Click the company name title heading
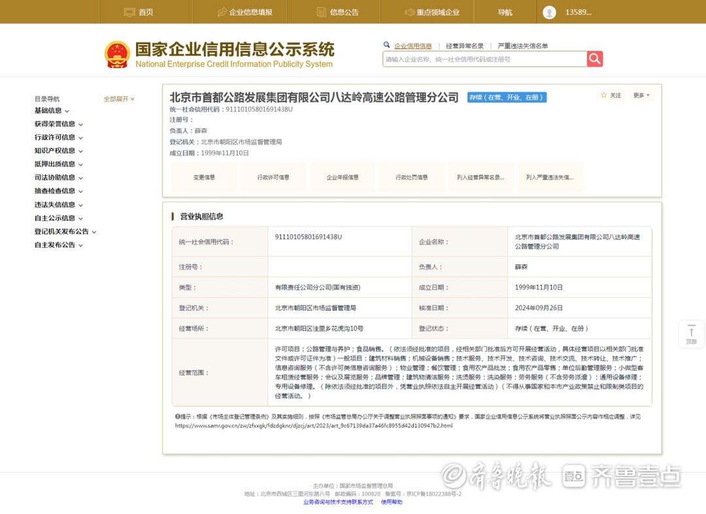706x514 pixels. click(x=314, y=97)
